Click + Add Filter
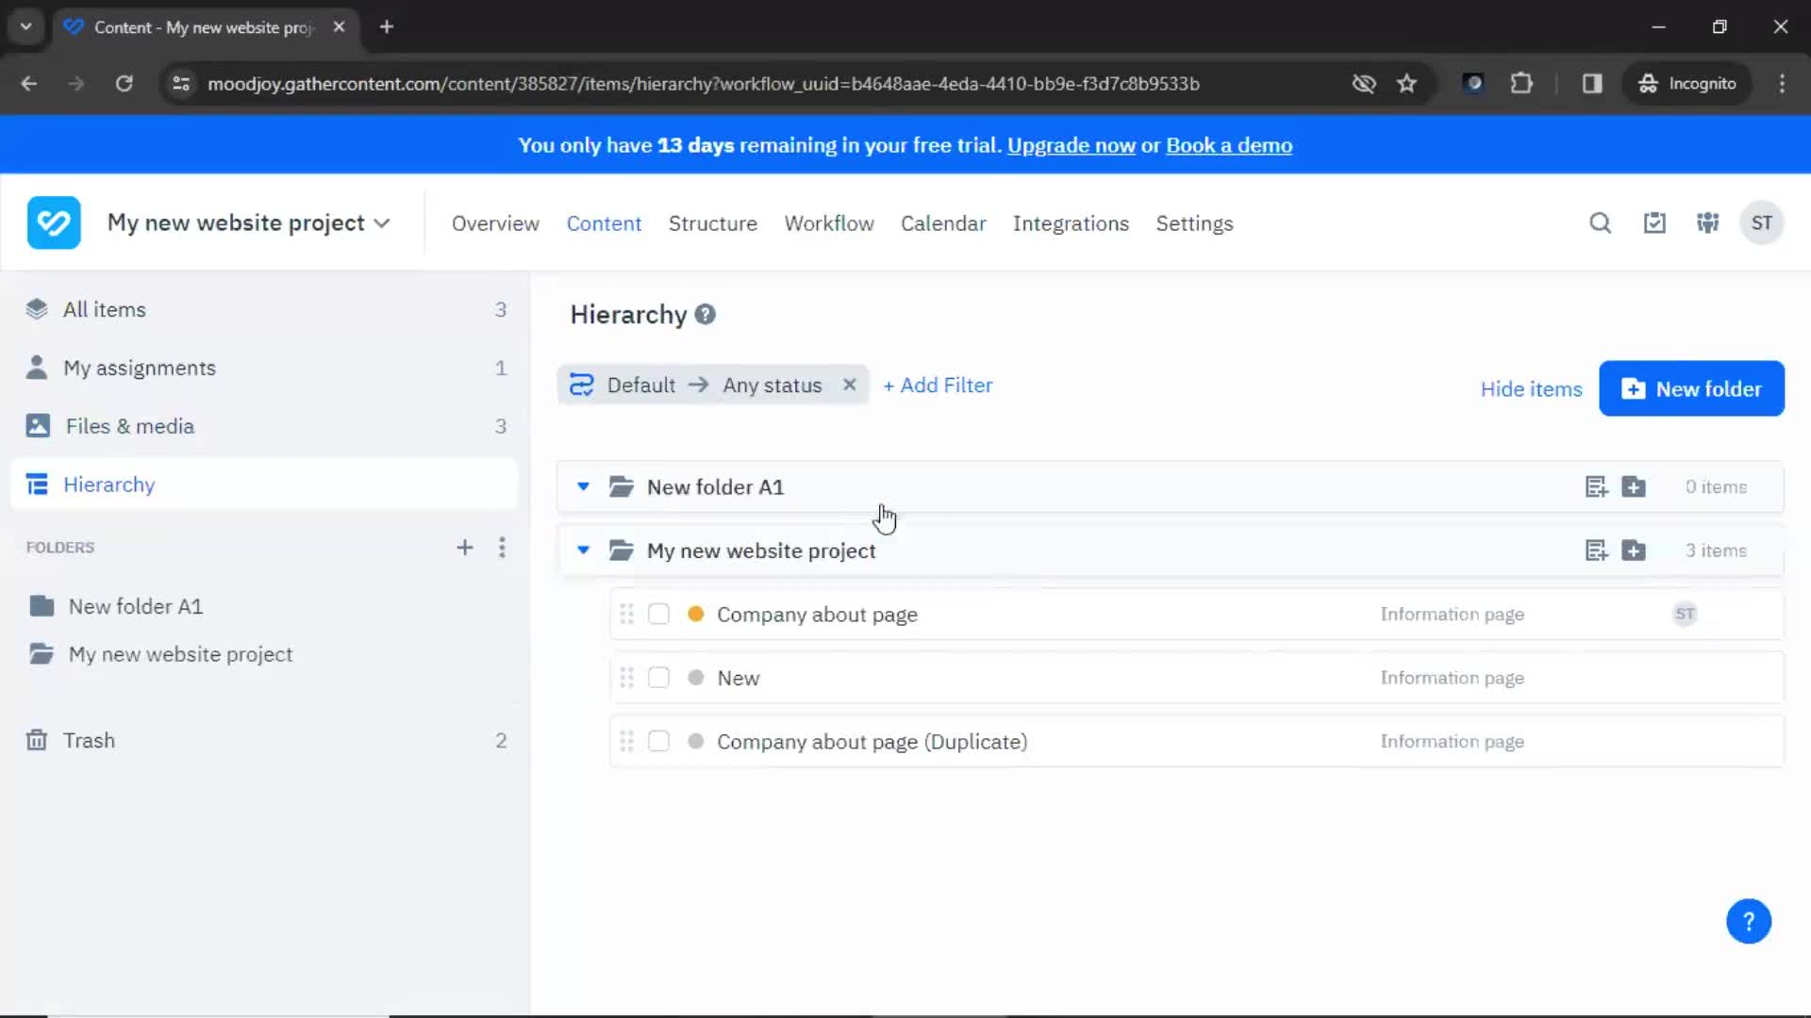 click(938, 386)
